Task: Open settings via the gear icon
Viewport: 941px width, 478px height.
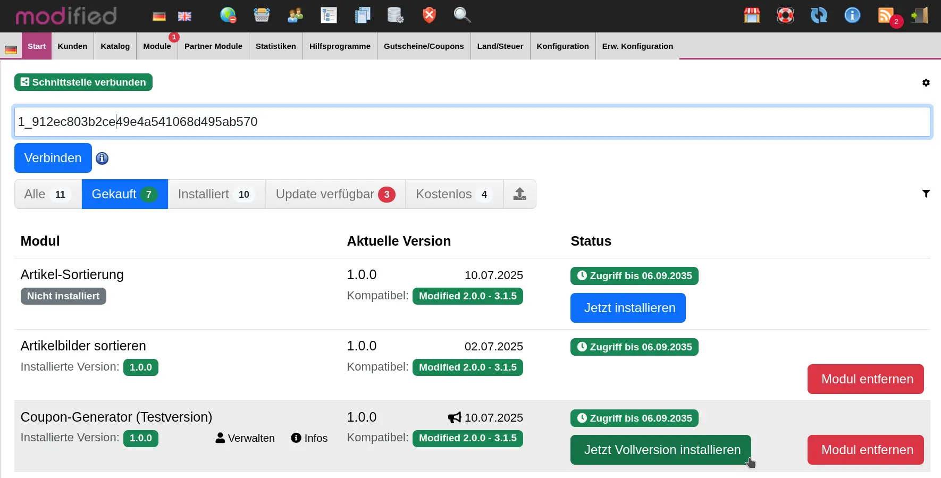Action: [926, 83]
